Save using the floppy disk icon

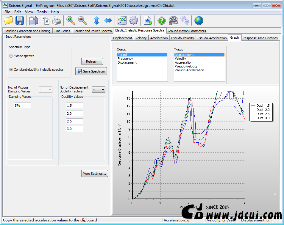pos(20,21)
